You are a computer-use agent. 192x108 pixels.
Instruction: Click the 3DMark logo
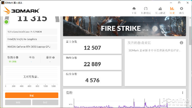(21, 10)
